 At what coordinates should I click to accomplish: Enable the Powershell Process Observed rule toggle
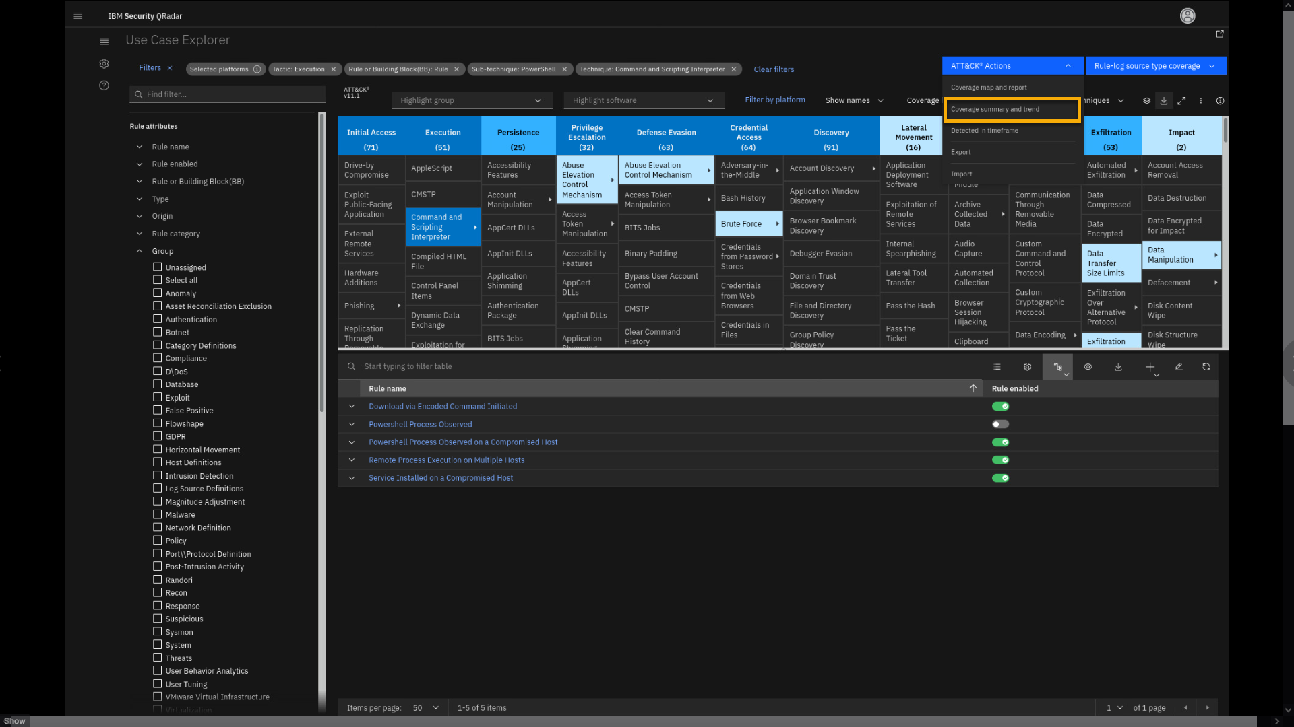(x=1000, y=424)
